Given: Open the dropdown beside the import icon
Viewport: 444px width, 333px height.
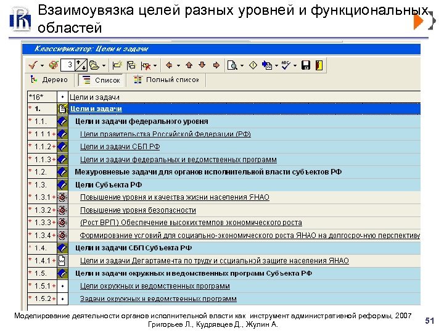Looking at the screenshot, I should [x=276, y=65].
